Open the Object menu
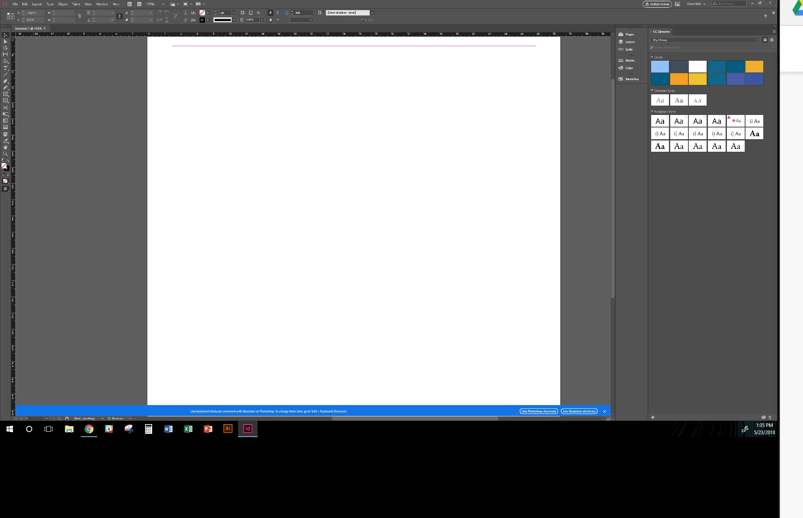The height and width of the screenshot is (518, 803). click(63, 4)
